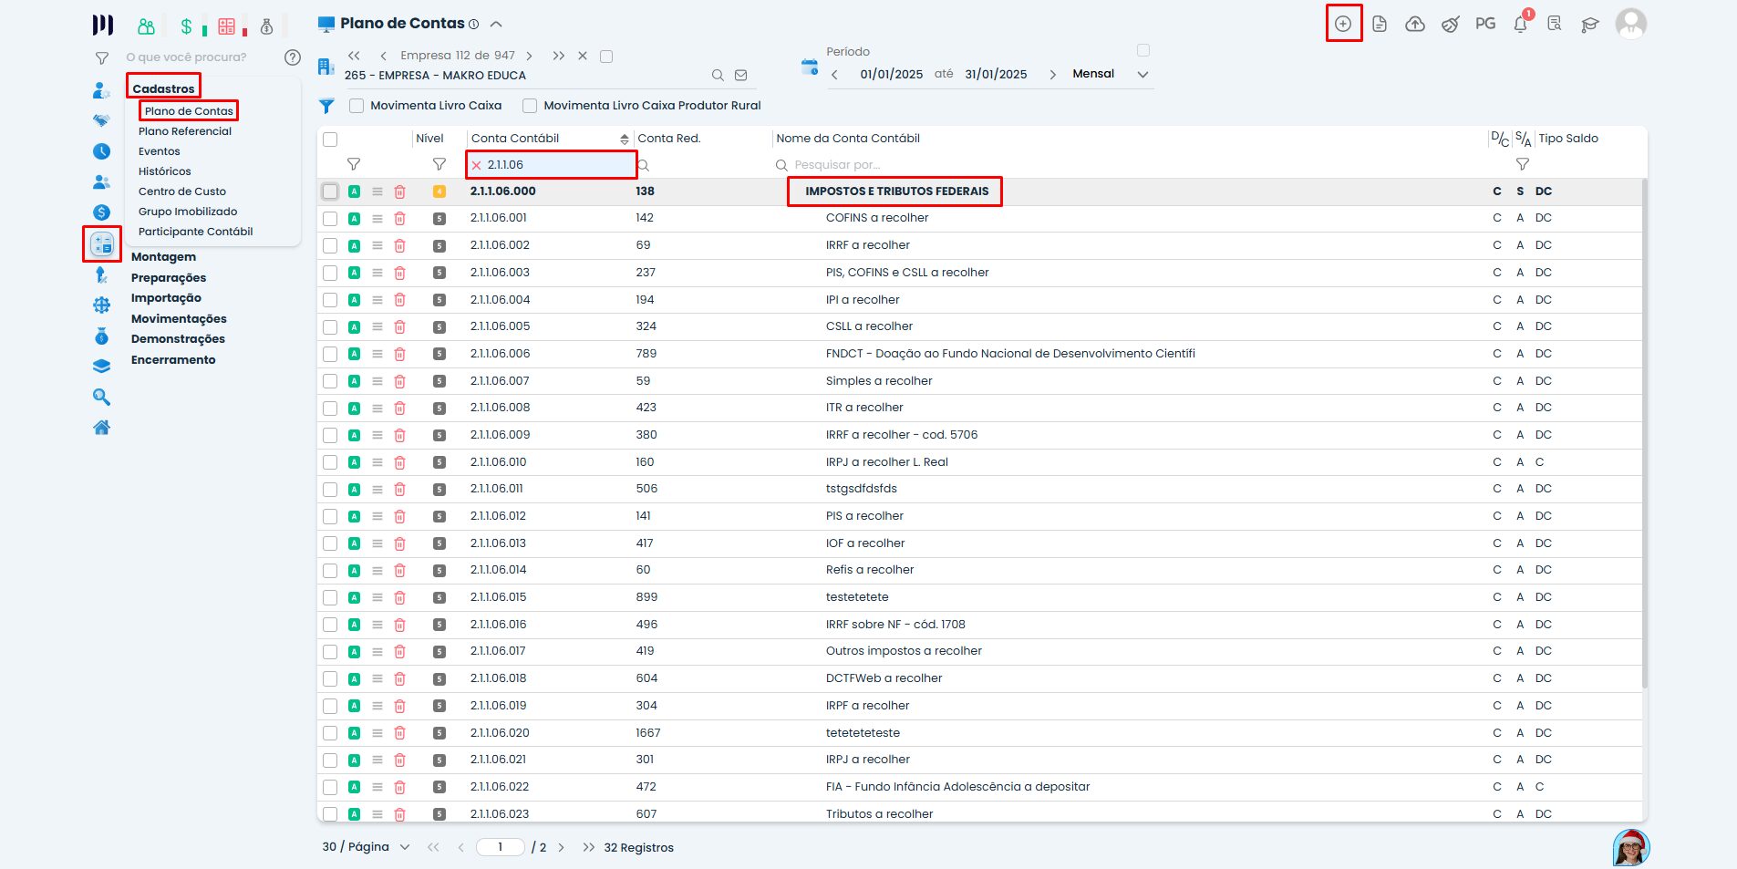
Task: Open the notifications bell icon
Action: click(x=1520, y=25)
